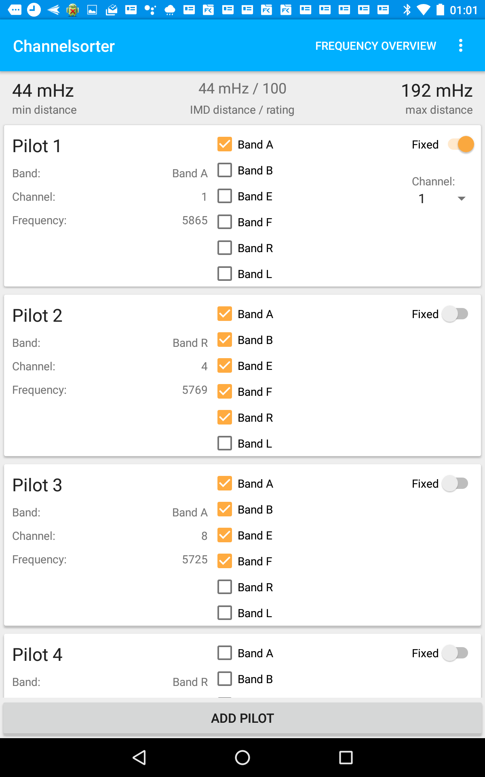The width and height of the screenshot is (485, 777).
Task: Check Band B for Pilot 1
Action: coord(225,170)
